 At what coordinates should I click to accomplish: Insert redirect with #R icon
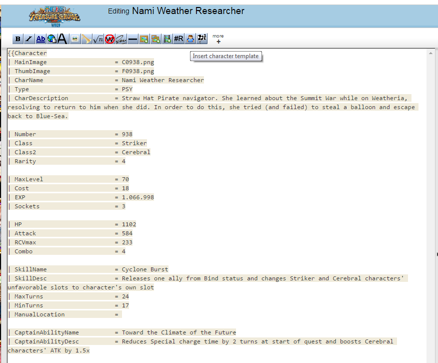[179, 39]
